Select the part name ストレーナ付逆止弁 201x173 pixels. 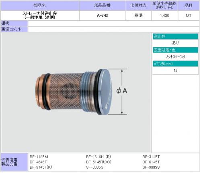click(x=40, y=13)
